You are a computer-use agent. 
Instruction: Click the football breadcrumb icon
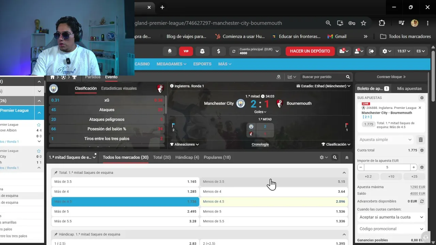pyautogui.click(x=63, y=77)
